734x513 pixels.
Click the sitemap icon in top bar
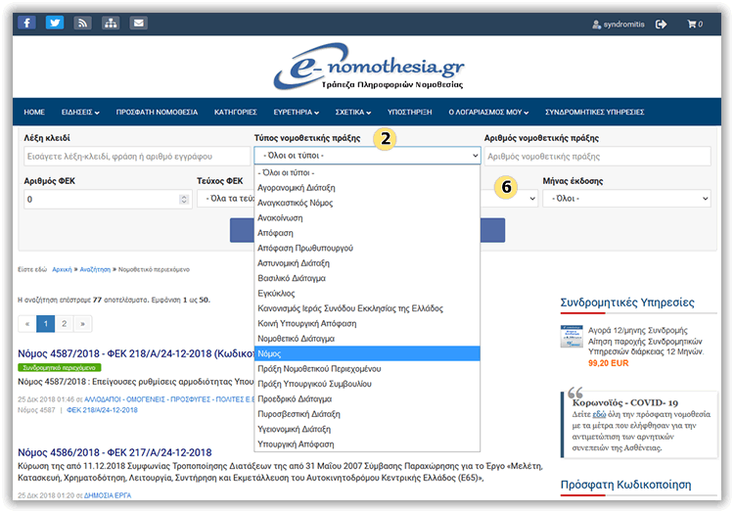[111, 23]
